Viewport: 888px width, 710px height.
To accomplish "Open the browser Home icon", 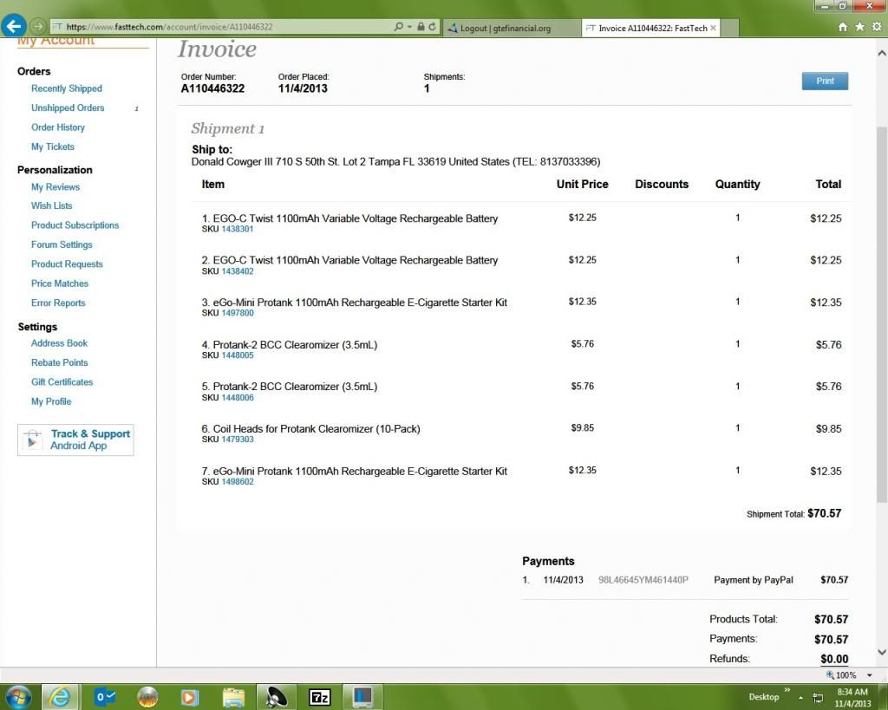I will pos(843,28).
